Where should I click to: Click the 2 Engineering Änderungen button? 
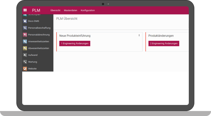(164, 44)
